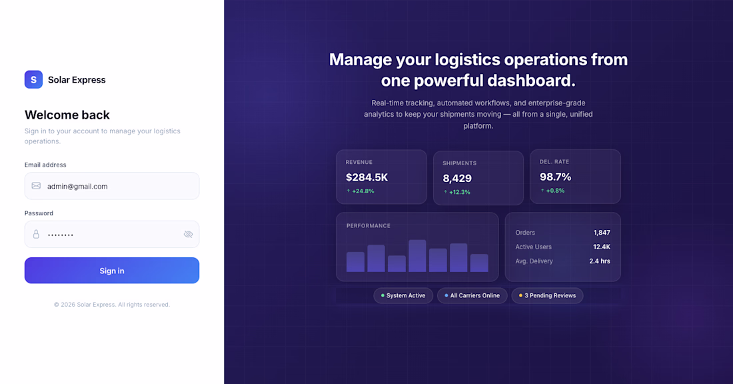Screen dimensions: 733x384
Task: Click the up arrow next to +0.8%
Action: click(542, 191)
